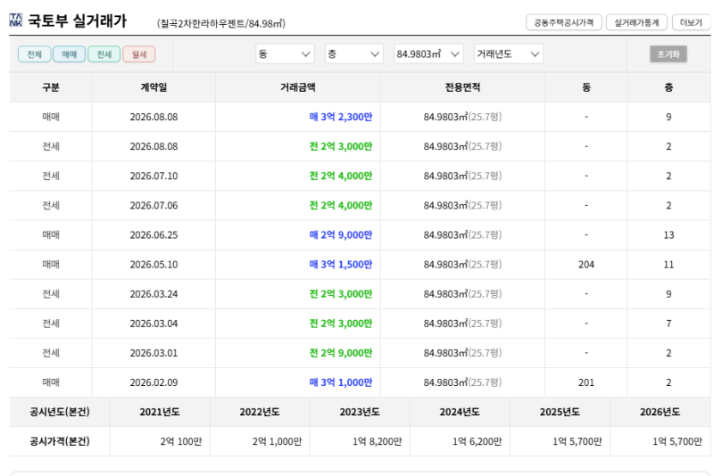Open the 층 dropdown
This screenshot has height=476, width=714.
pyautogui.click(x=353, y=54)
